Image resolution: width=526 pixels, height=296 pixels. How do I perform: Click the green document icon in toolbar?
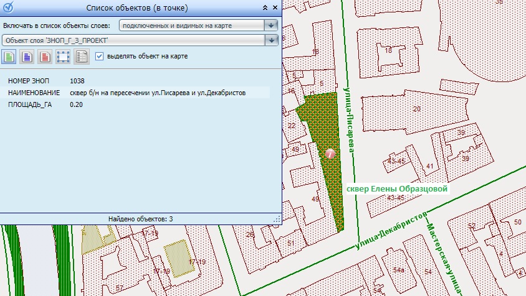coord(9,57)
